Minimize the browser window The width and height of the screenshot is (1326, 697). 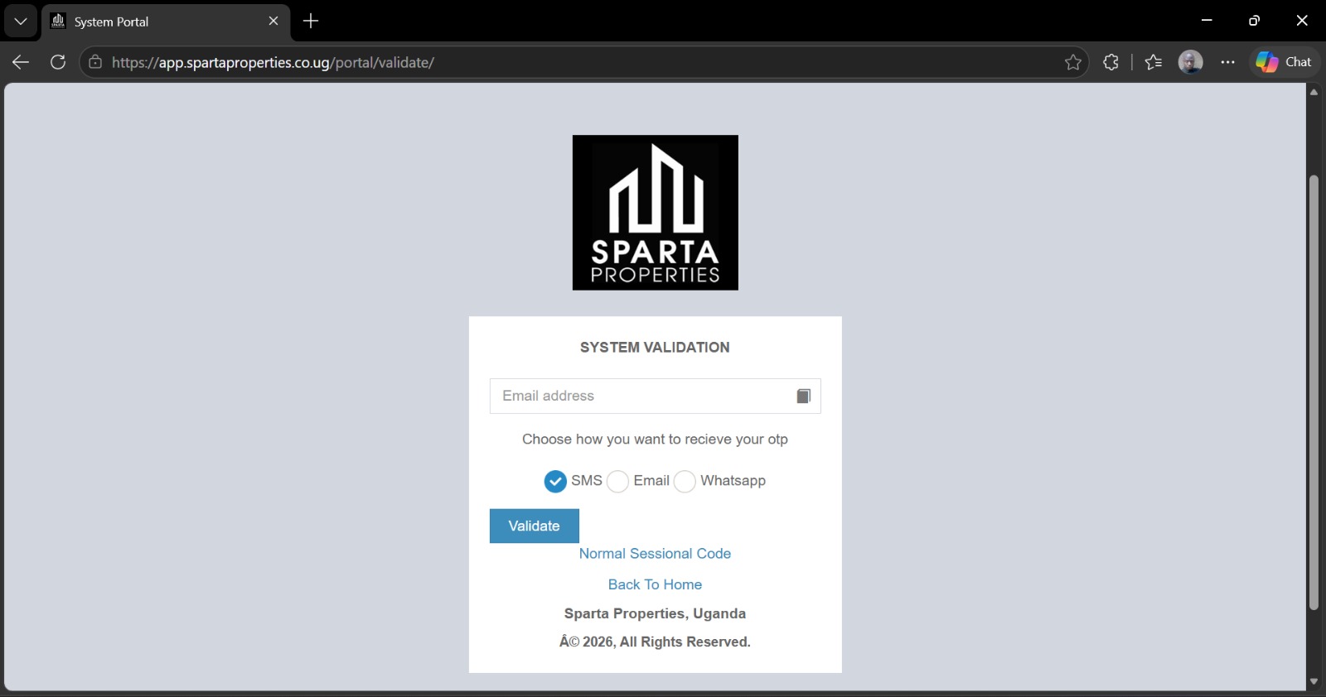click(x=1207, y=21)
